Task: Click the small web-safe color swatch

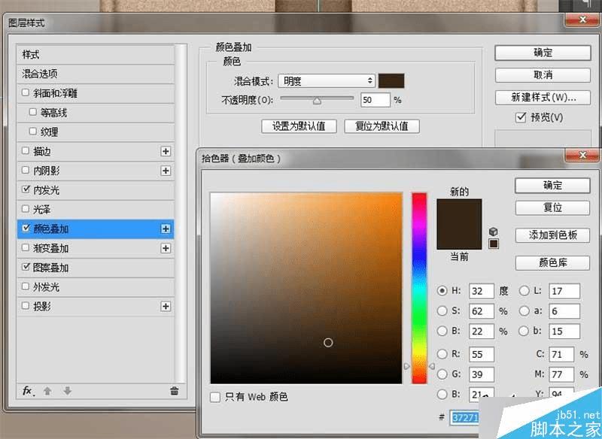Action: point(494,244)
